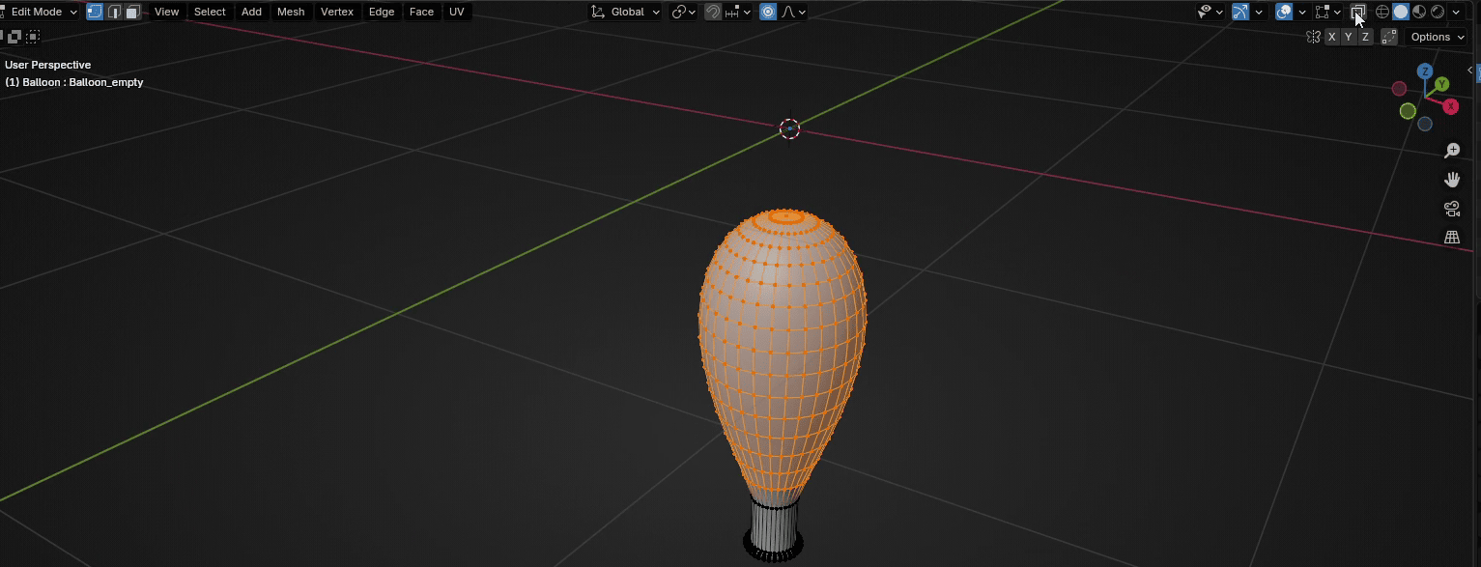Enable X axis mesh symmetry
The width and height of the screenshot is (1481, 567).
1332,37
